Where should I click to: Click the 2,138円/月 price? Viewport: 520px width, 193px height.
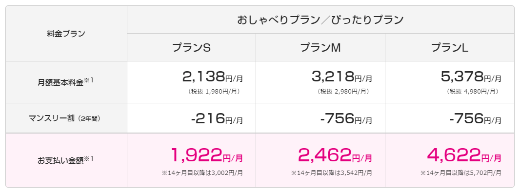tap(213, 77)
